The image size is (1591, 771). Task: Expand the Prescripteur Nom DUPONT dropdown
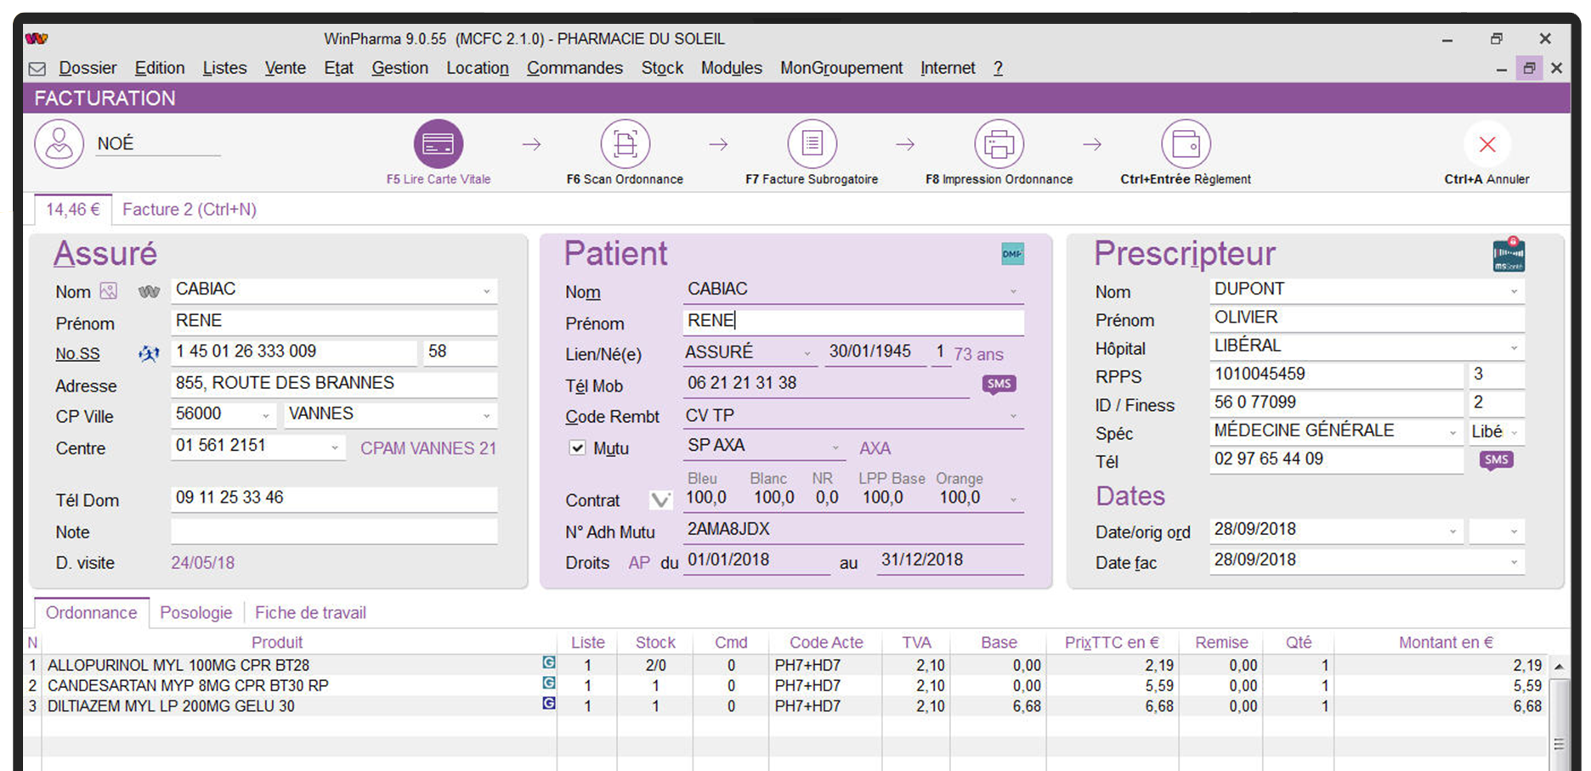pyautogui.click(x=1514, y=291)
